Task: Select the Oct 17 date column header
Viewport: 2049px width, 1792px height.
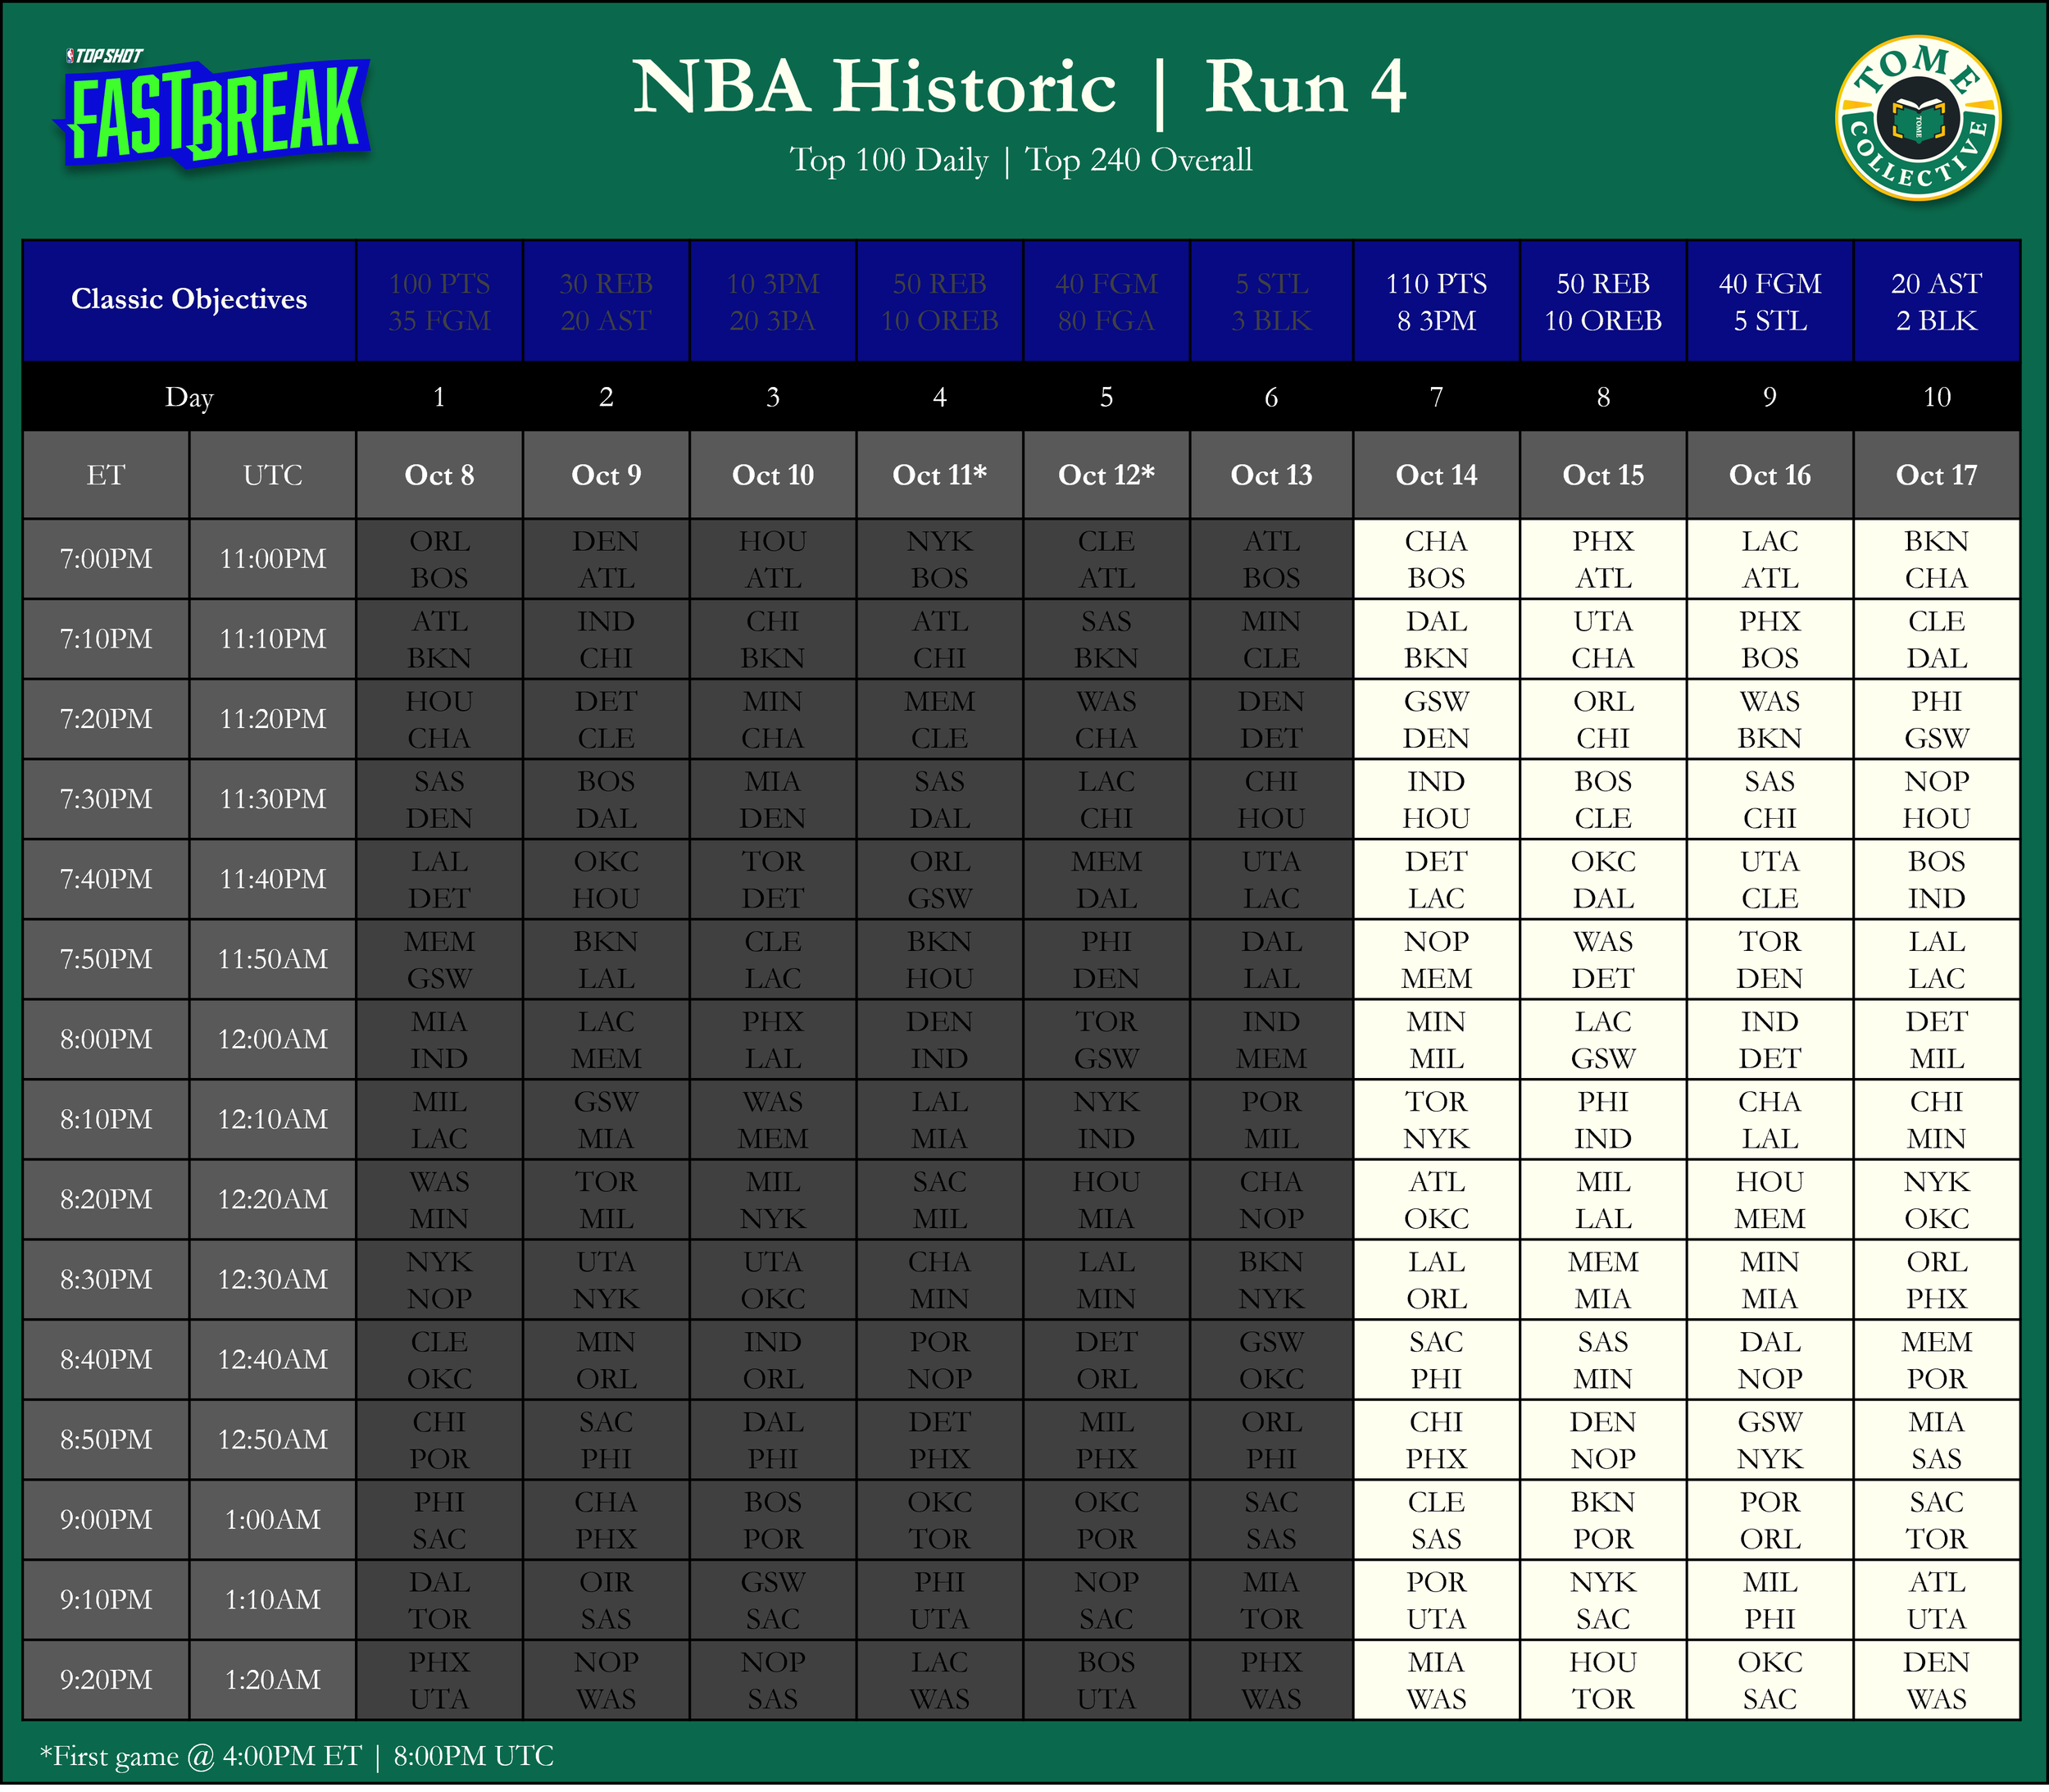Action: click(1936, 475)
